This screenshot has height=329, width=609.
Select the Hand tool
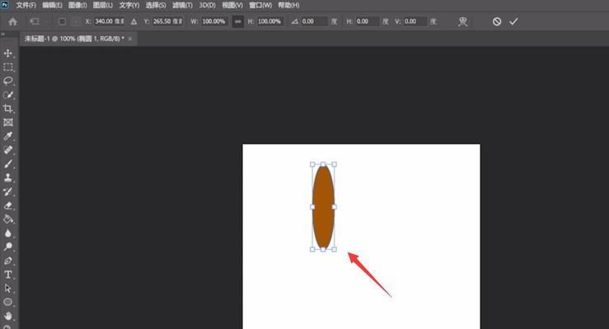[8, 316]
